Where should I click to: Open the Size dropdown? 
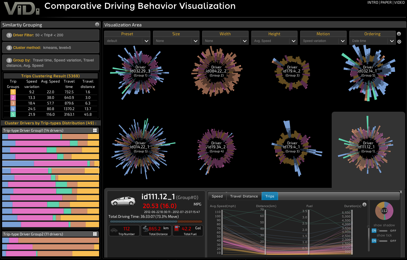point(176,41)
